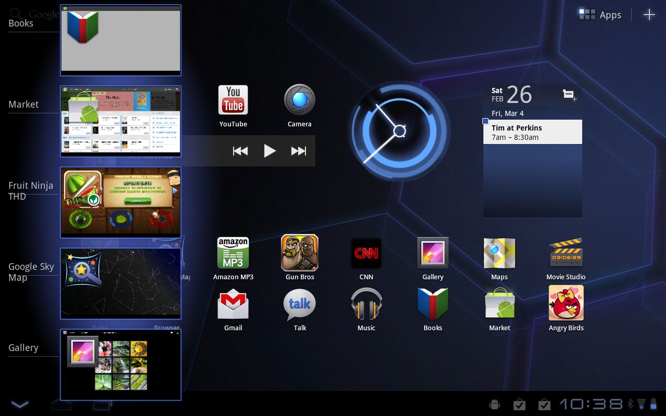666x416 pixels.
Task: Open the Apps drawer
Action: pos(600,15)
